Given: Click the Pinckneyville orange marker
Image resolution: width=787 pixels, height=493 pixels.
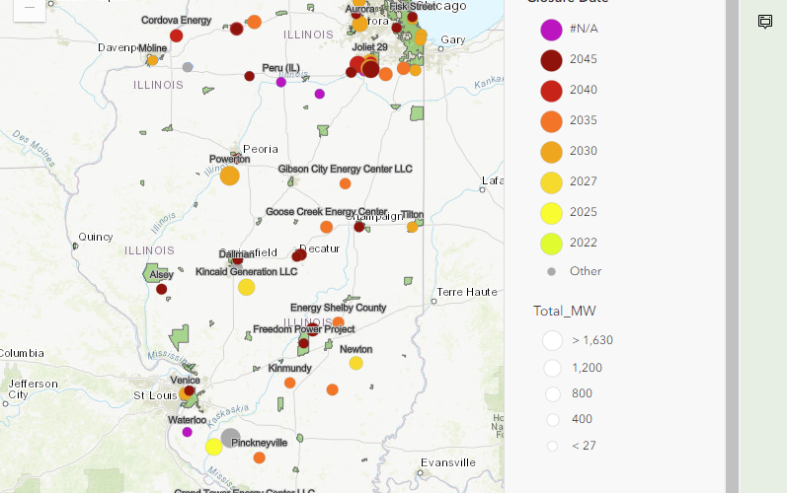Looking at the screenshot, I should click(x=259, y=458).
